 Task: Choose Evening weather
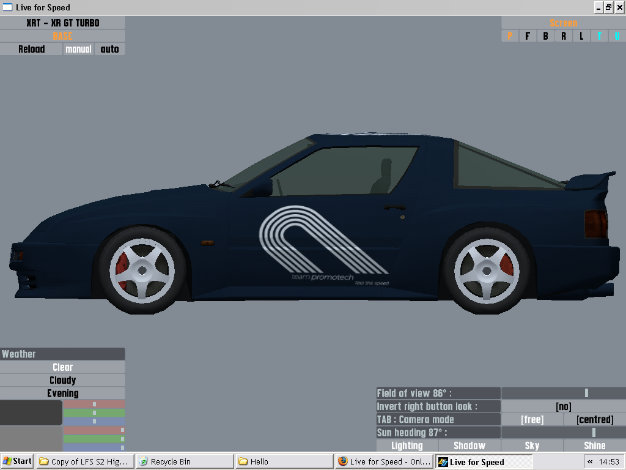[63, 394]
